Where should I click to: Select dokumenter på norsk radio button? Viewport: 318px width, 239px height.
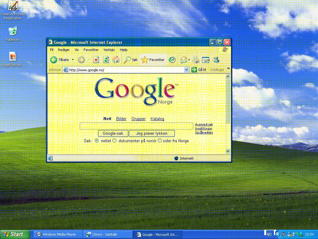(x=114, y=141)
